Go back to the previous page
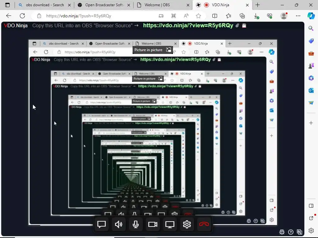Viewport: 318px width, 238px height. coord(9,16)
